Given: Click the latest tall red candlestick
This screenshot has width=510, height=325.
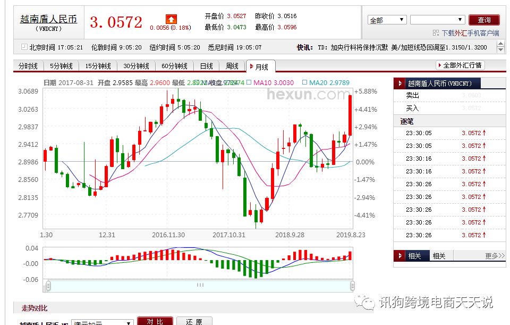Looking at the screenshot, I should point(350,115).
